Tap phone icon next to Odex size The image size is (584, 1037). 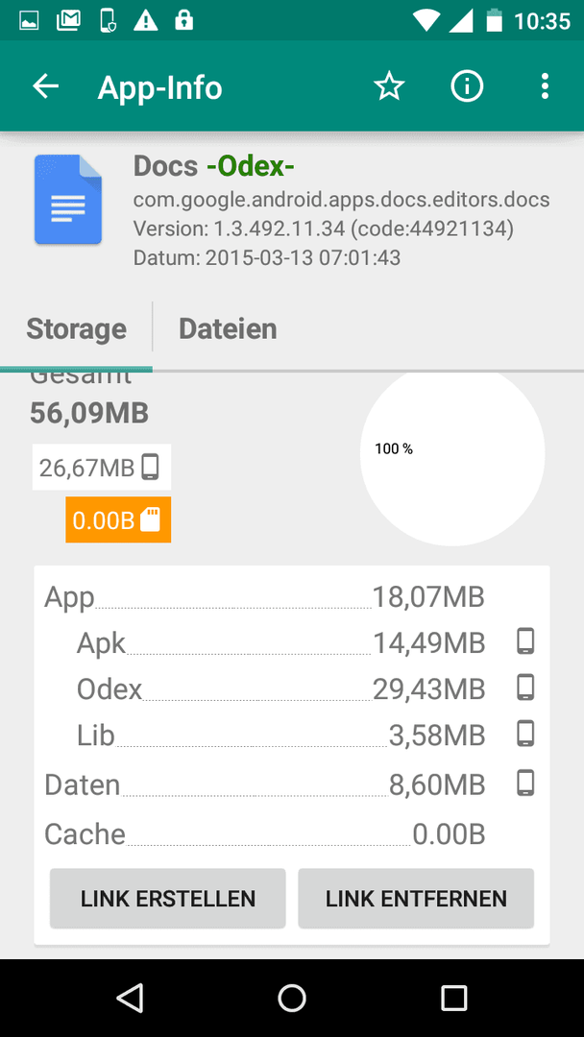click(x=525, y=687)
